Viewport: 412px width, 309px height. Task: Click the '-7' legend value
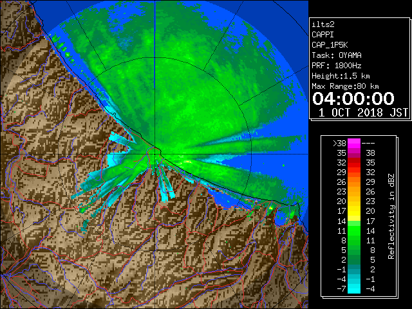pos(342,288)
